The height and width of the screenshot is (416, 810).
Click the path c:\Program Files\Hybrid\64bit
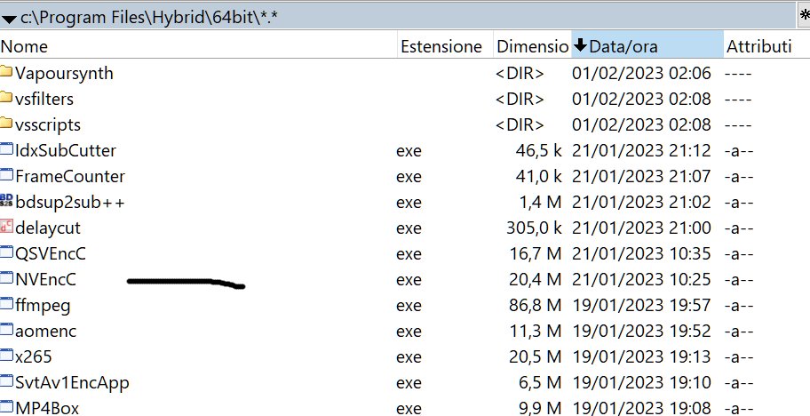(x=149, y=18)
